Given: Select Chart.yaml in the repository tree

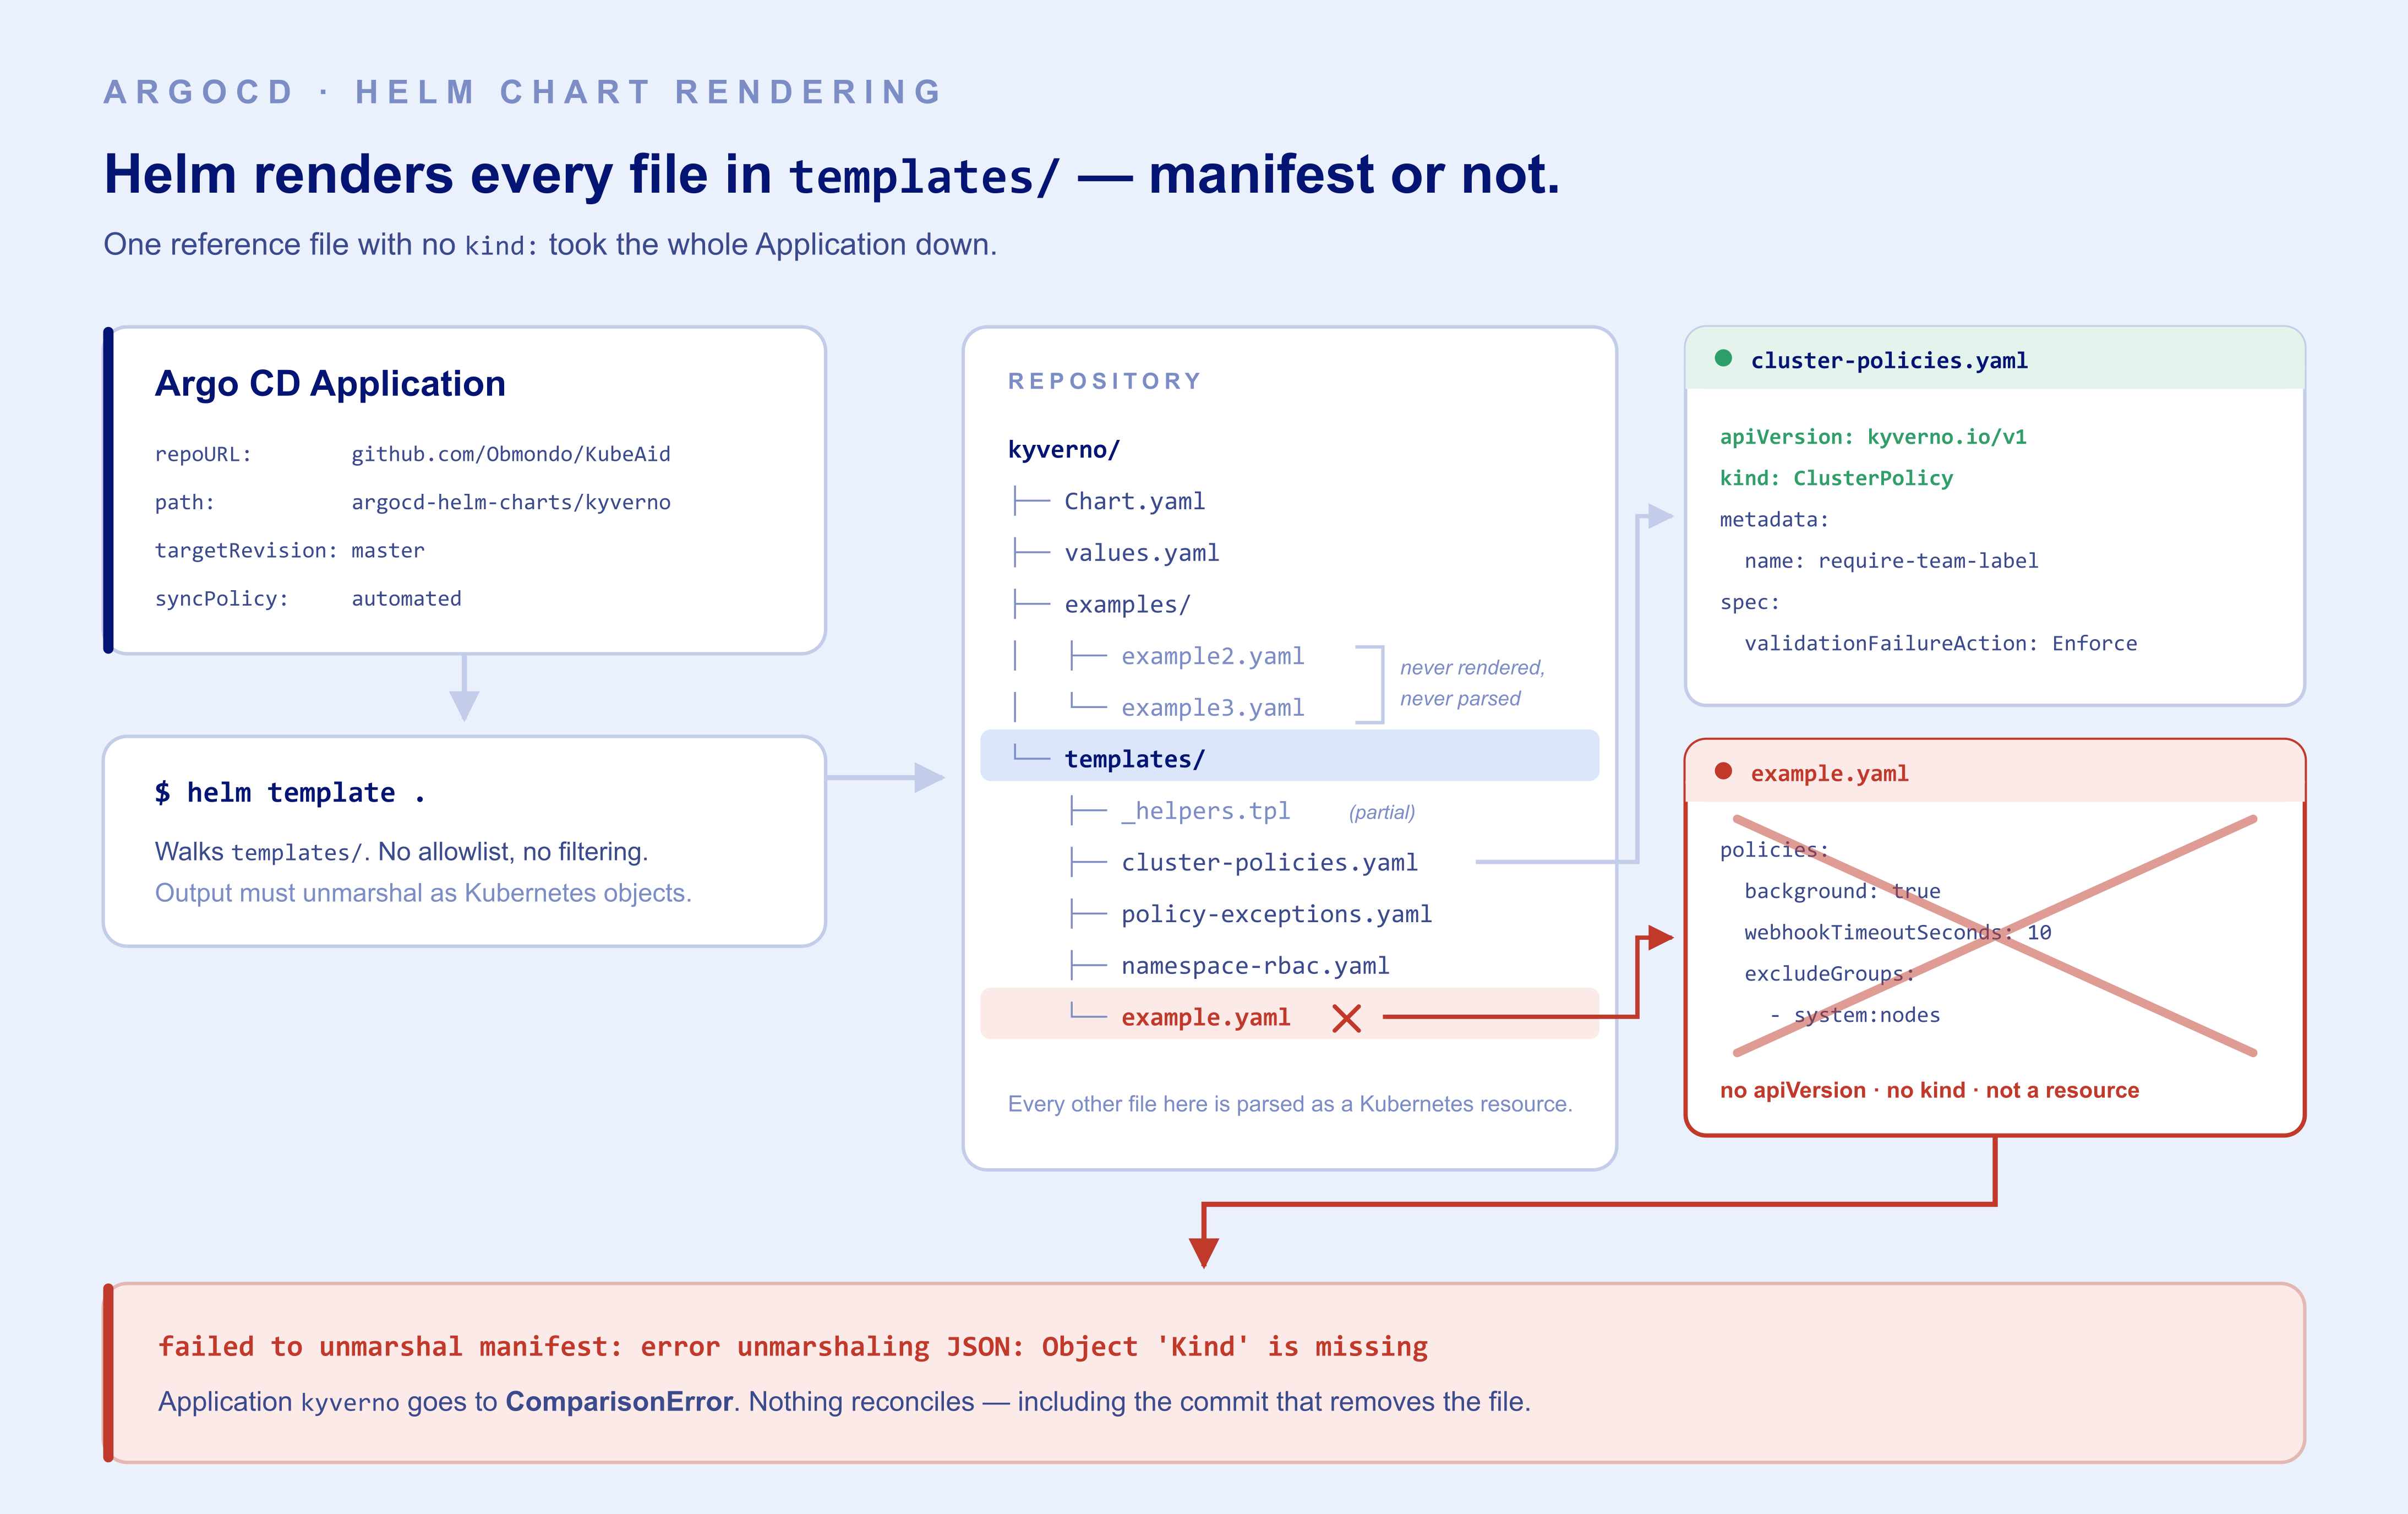Looking at the screenshot, I should (x=1134, y=501).
